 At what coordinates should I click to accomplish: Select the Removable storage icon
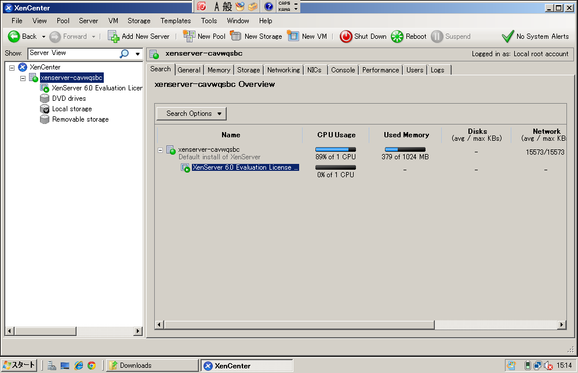click(45, 119)
